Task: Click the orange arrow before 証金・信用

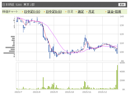Action: tap(106, 12)
